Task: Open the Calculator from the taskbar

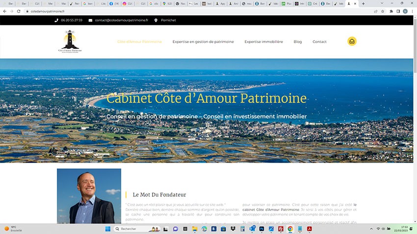Action: 242,229
